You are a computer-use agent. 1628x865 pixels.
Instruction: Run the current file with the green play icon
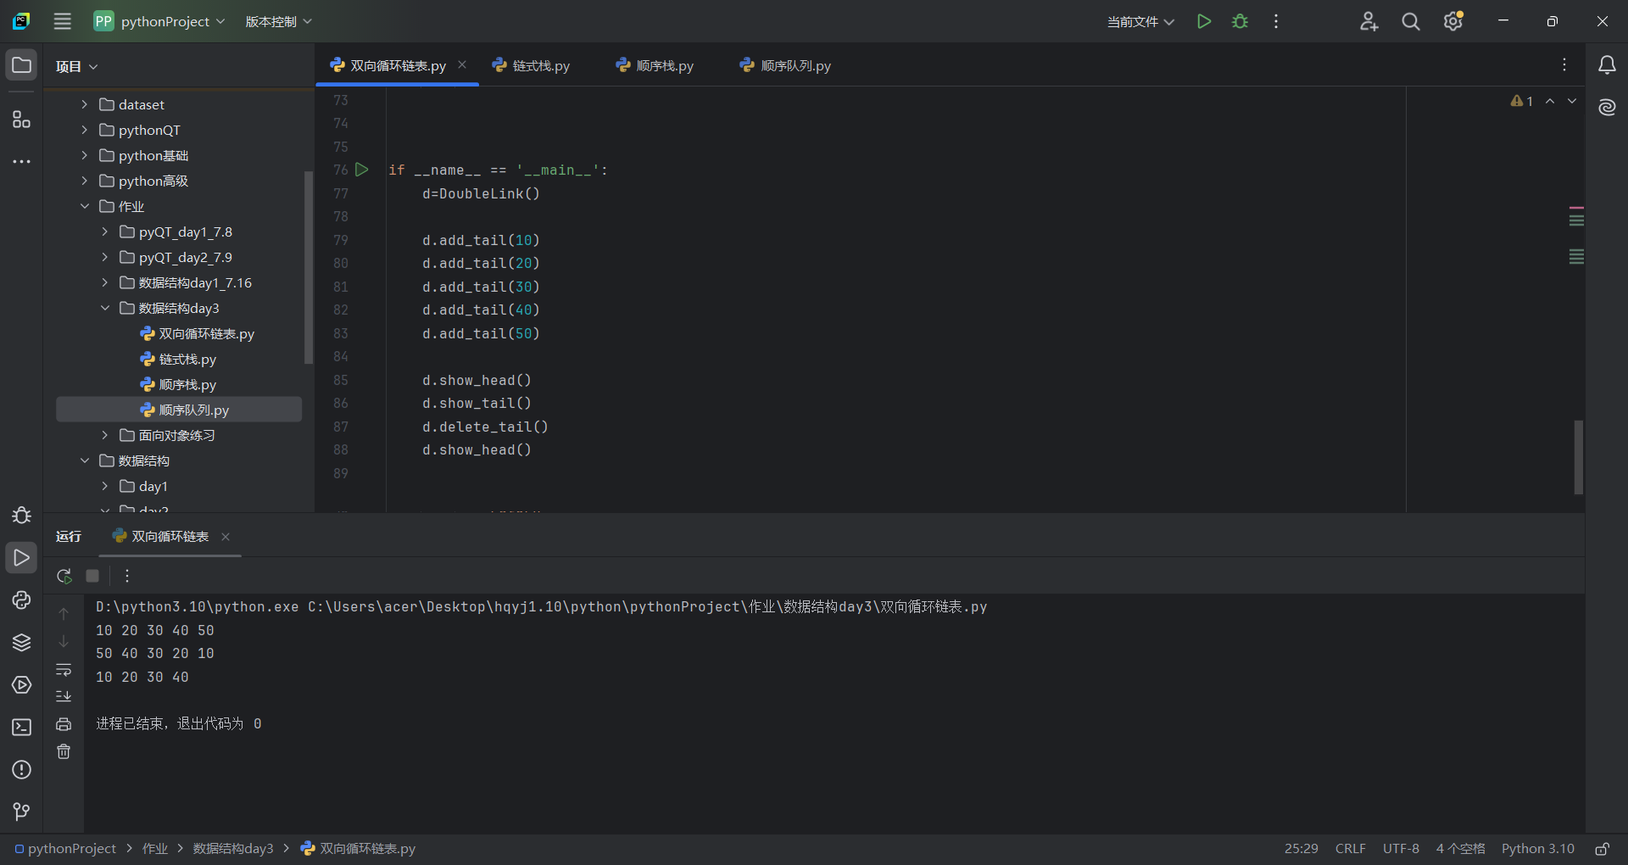point(1203,21)
